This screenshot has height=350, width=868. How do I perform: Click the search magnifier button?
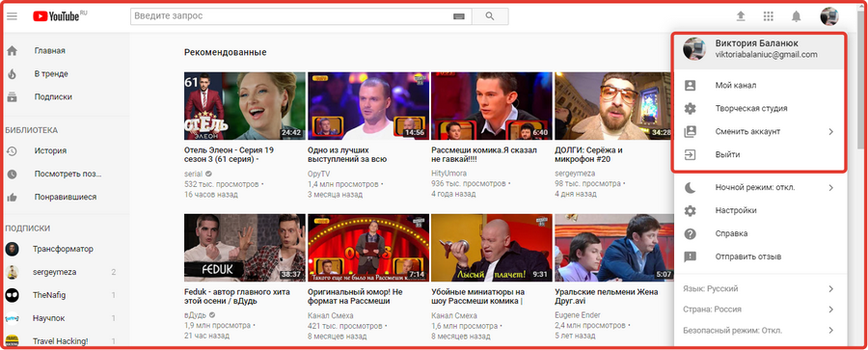(x=490, y=16)
